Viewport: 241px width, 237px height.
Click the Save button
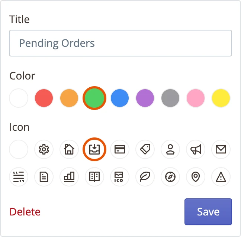click(208, 212)
